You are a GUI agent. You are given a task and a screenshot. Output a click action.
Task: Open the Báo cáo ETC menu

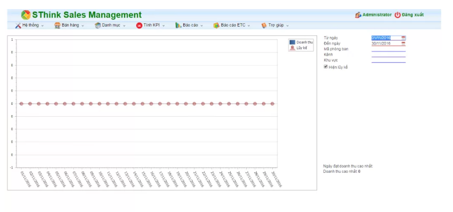233,25
